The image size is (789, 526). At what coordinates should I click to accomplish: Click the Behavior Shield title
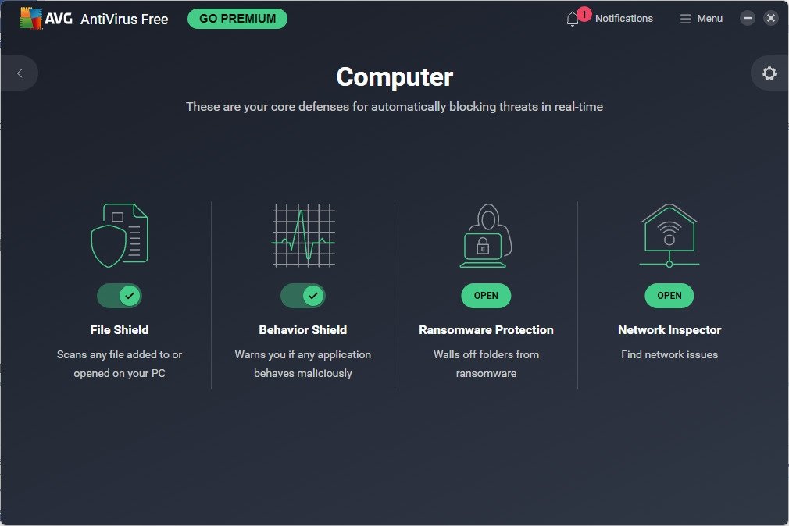click(303, 330)
